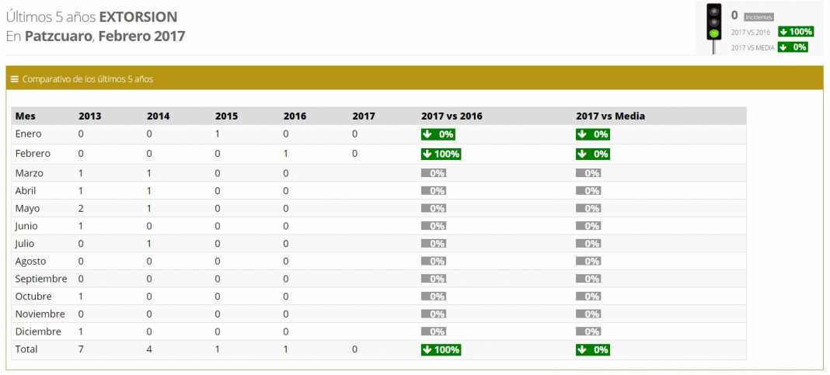Image resolution: width=830 pixels, height=375 pixels.
Task: Select the Abril row label
Action: [26, 191]
